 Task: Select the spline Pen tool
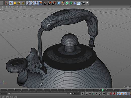tap(63, 3)
